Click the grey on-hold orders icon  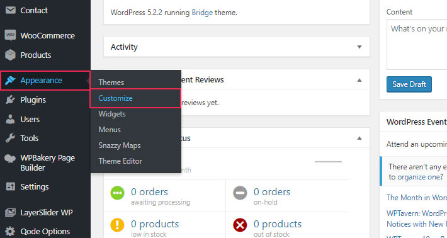pos(240,193)
